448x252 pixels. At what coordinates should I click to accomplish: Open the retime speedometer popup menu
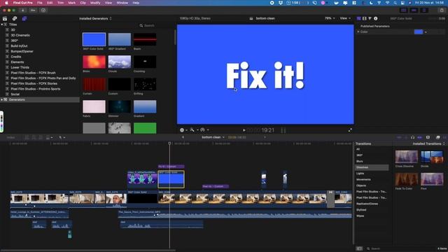tap(204, 130)
